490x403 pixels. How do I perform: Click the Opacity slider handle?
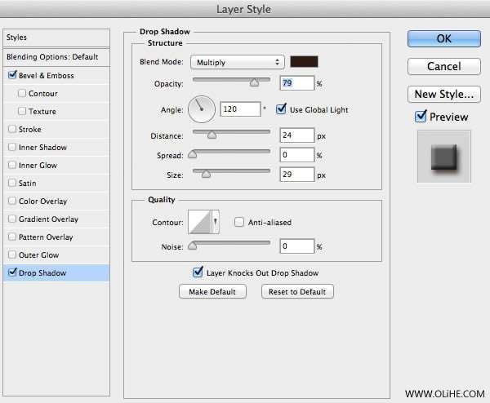254,82
